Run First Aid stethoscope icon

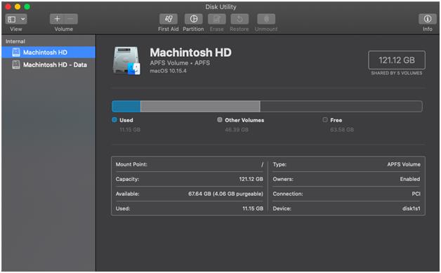(169, 19)
